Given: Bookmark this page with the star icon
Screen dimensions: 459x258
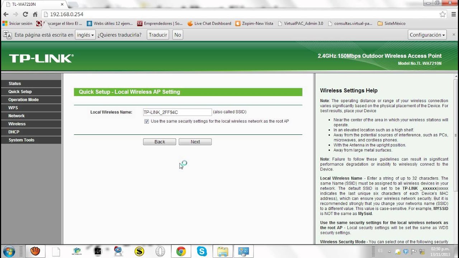Looking at the screenshot, I should [x=443, y=14].
